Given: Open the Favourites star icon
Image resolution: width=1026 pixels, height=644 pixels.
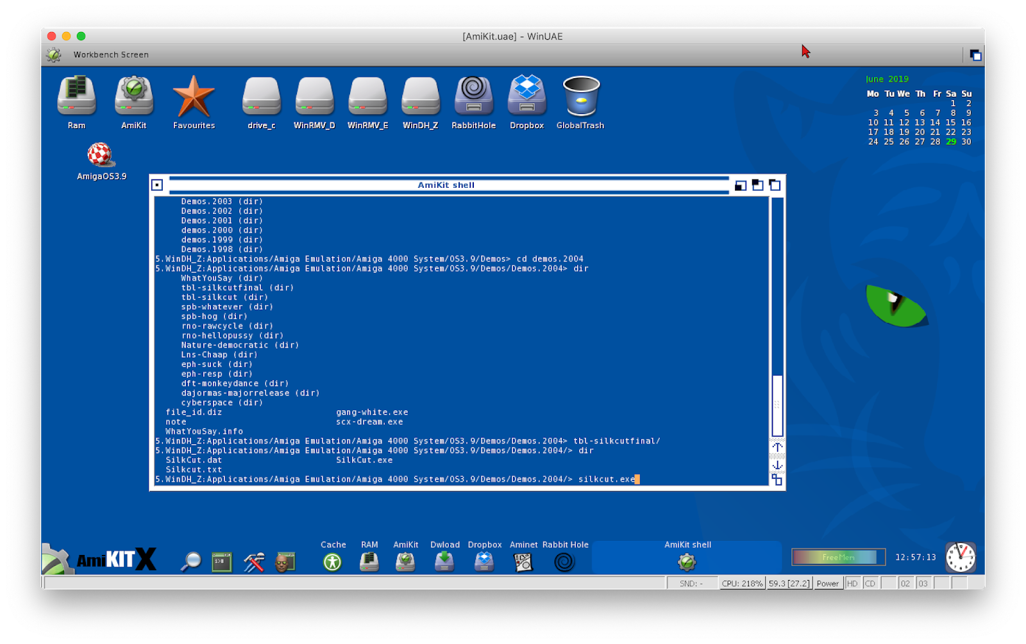Looking at the screenshot, I should [194, 96].
